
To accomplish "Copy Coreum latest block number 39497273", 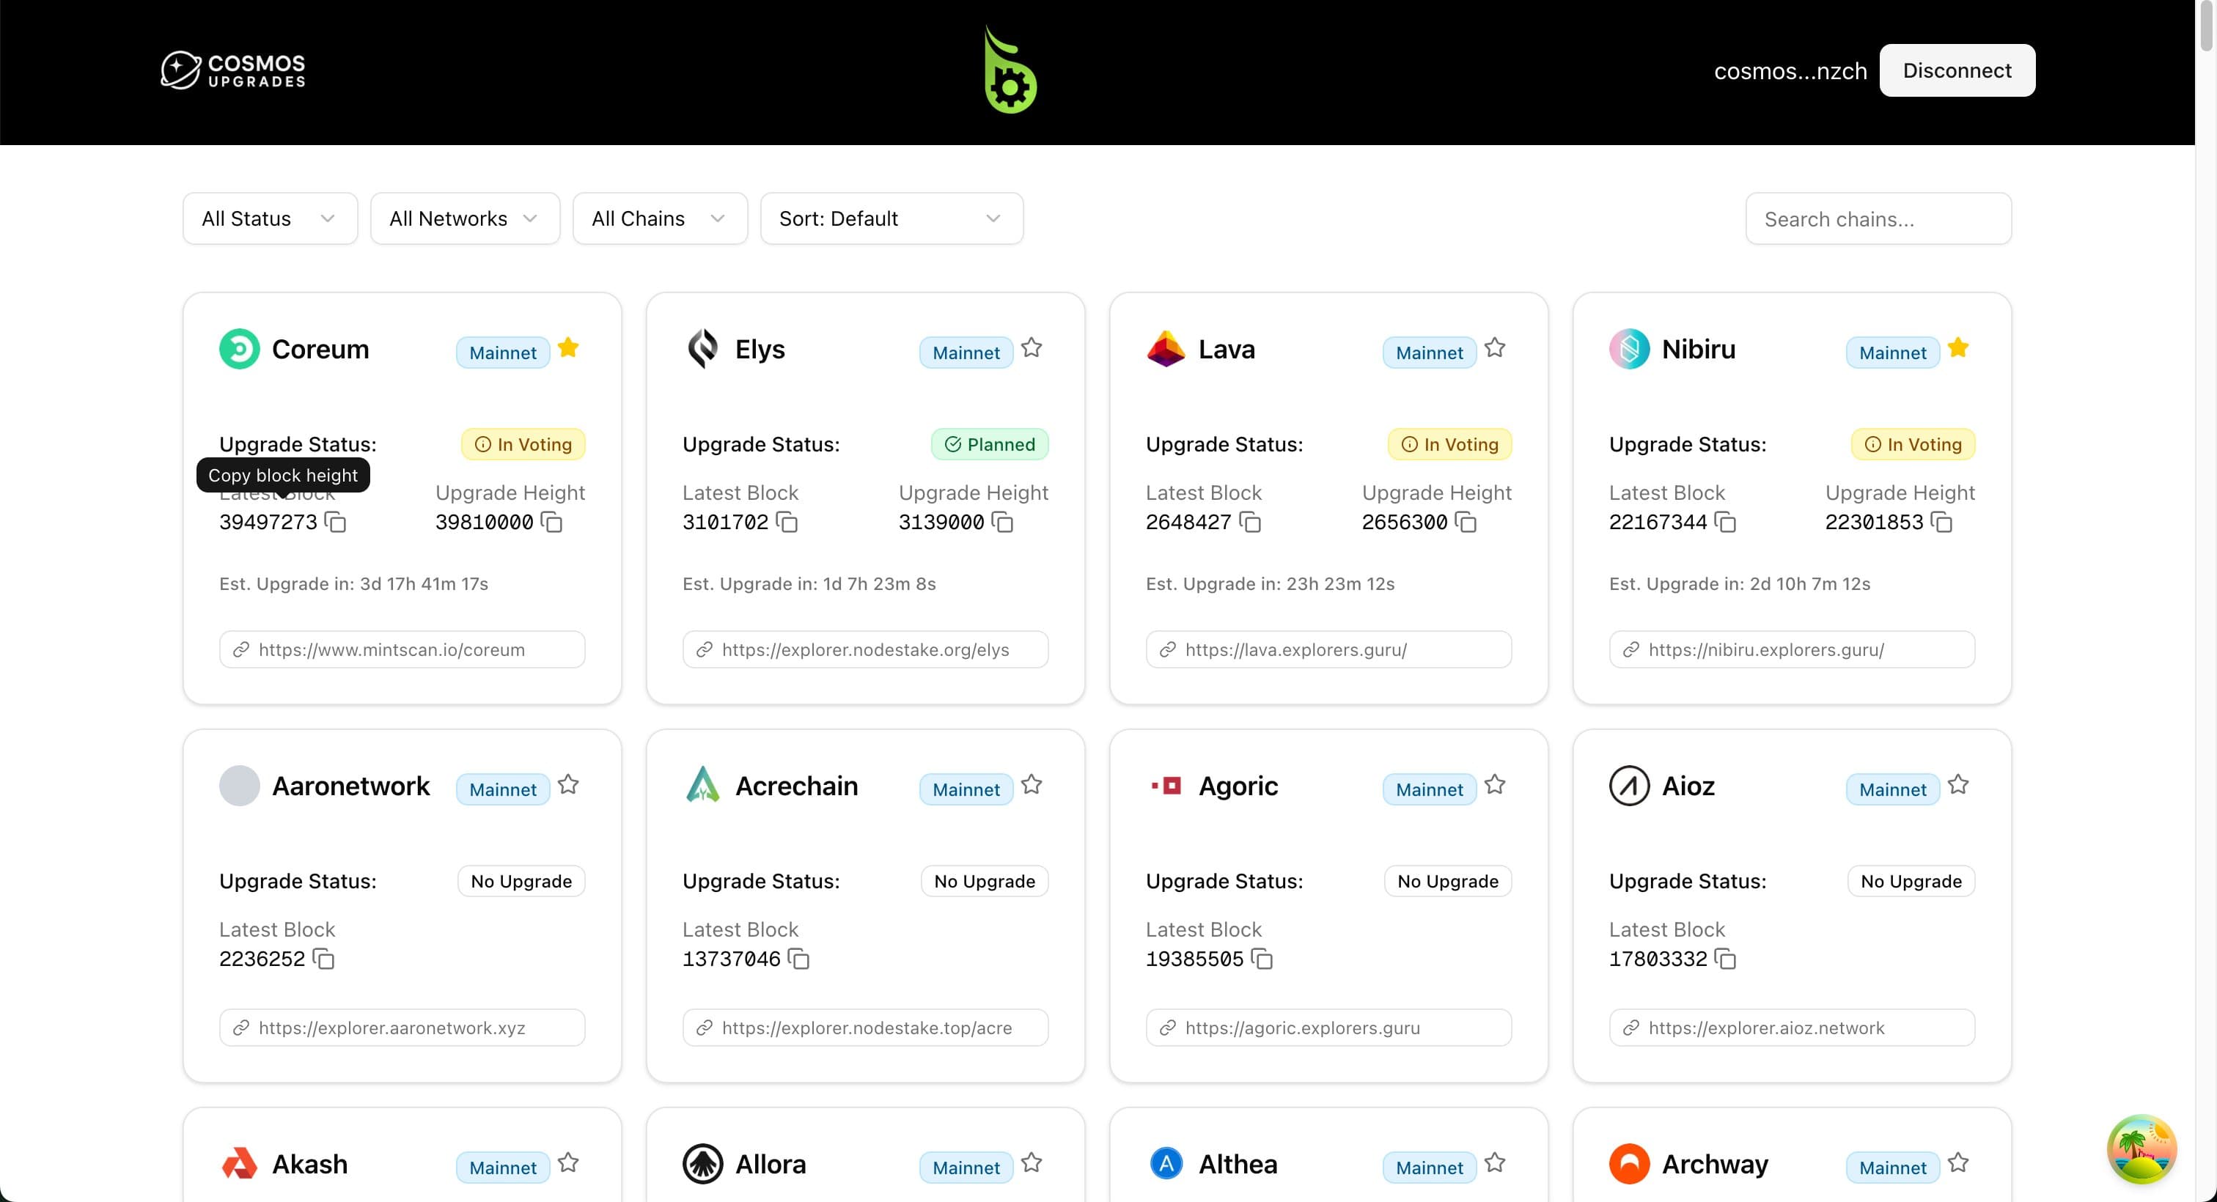I will coord(336,523).
